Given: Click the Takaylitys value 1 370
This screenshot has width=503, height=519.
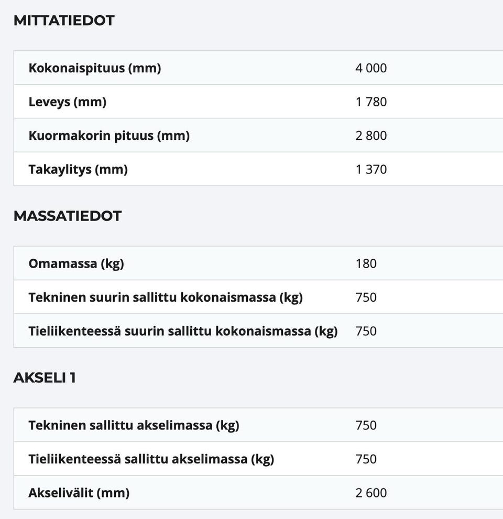Looking at the screenshot, I should coord(371,169).
